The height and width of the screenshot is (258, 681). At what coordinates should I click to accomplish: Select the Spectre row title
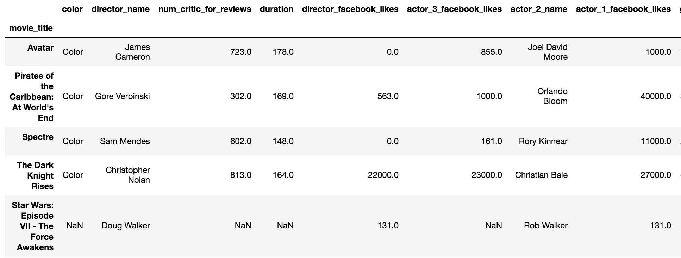click(38, 137)
